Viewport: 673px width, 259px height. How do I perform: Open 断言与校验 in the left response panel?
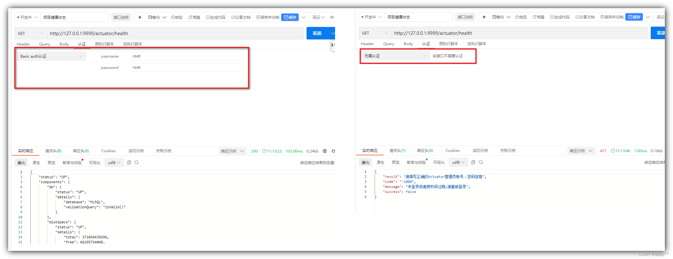point(72,163)
